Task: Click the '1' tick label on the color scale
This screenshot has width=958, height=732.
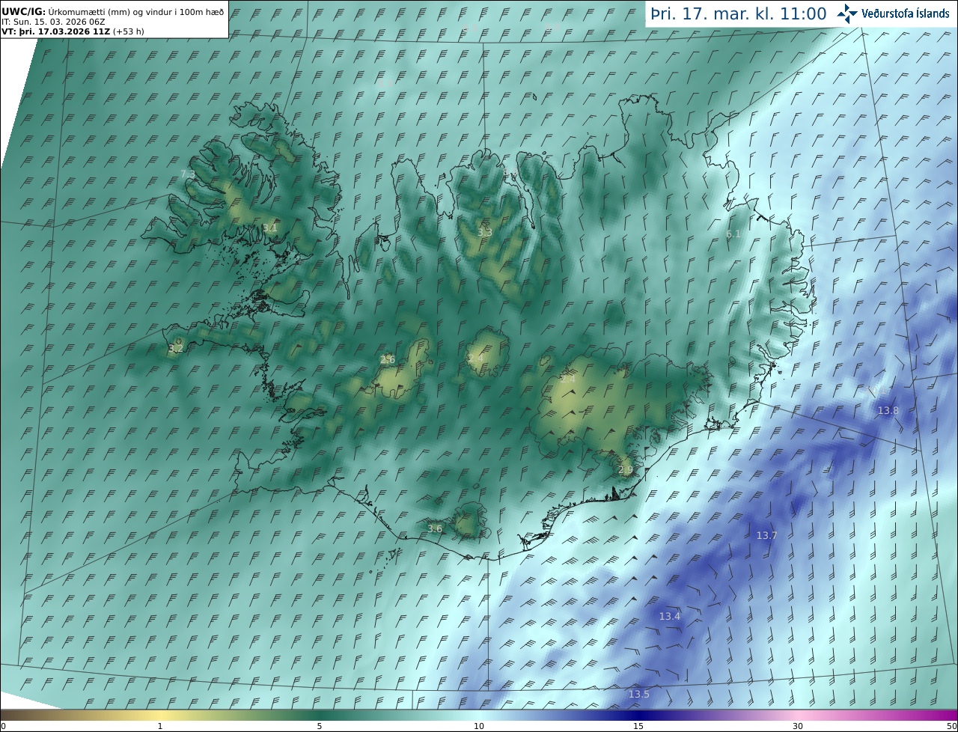Action: [x=160, y=726]
